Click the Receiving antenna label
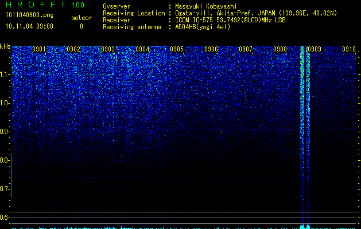 point(132,27)
